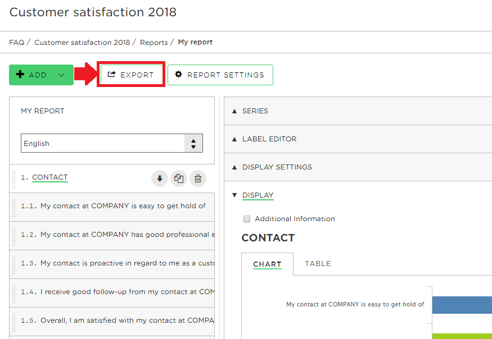Expand the Label Editor panel

pos(358,139)
